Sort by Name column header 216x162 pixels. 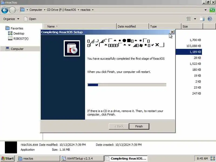(x=80, y=26)
